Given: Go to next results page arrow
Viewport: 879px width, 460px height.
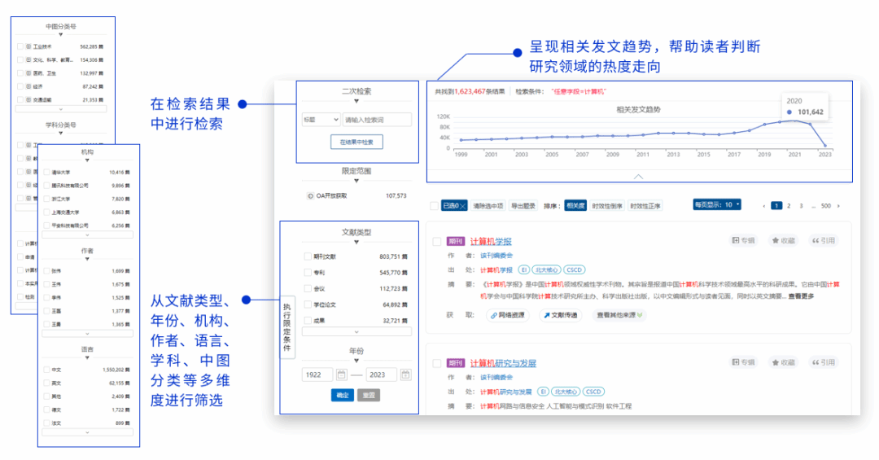Looking at the screenshot, I should point(838,206).
